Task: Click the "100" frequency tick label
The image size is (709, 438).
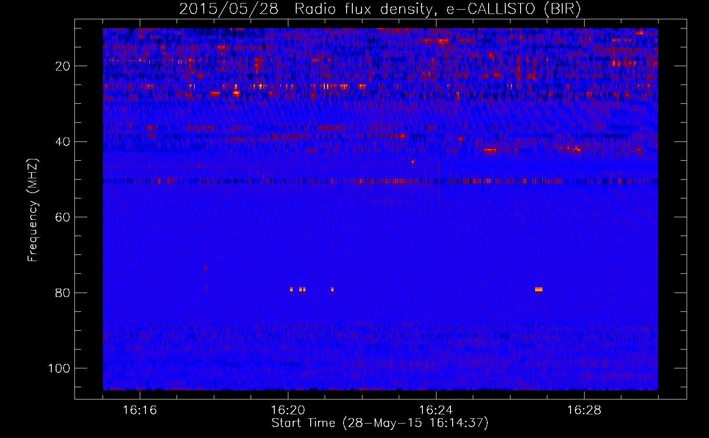Action: pyautogui.click(x=59, y=368)
